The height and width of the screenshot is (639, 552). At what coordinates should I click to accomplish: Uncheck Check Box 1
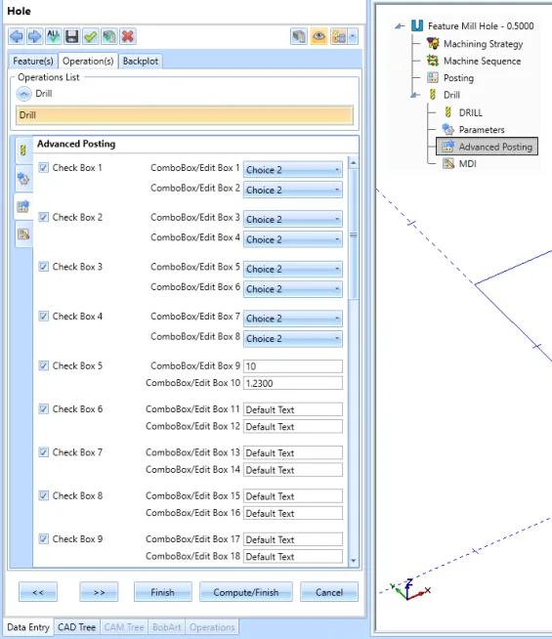point(44,167)
